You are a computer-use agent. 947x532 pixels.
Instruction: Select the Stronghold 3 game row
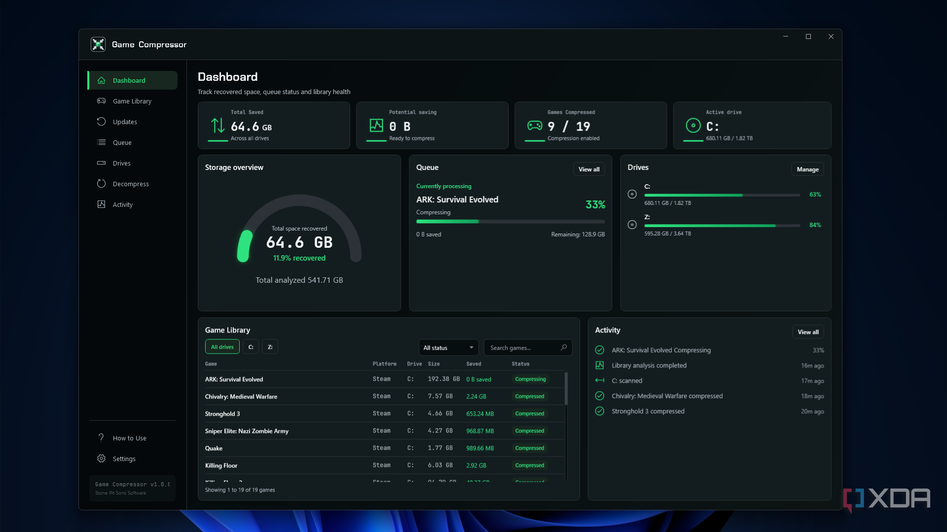click(384, 414)
